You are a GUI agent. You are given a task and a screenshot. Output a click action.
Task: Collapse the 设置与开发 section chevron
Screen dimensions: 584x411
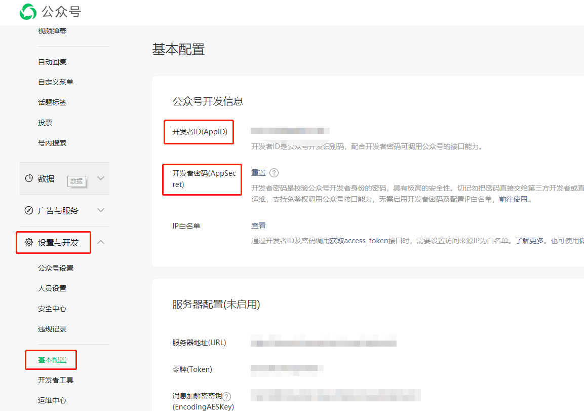[101, 242]
